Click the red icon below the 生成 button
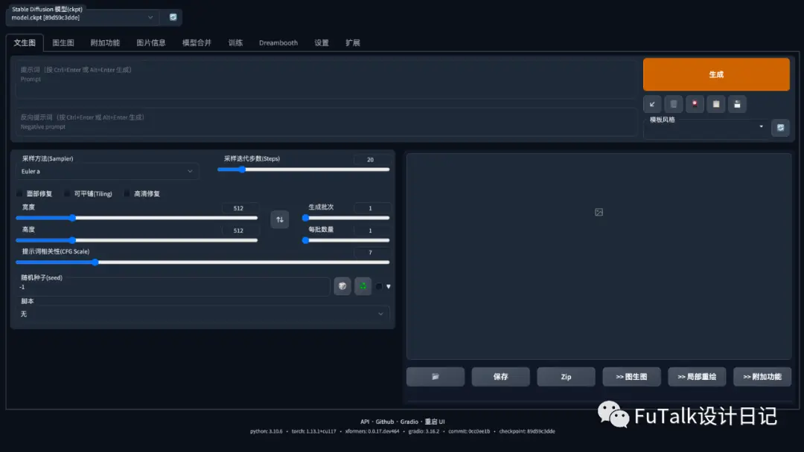The width and height of the screenshot is (804, 452). pos(695,104)
